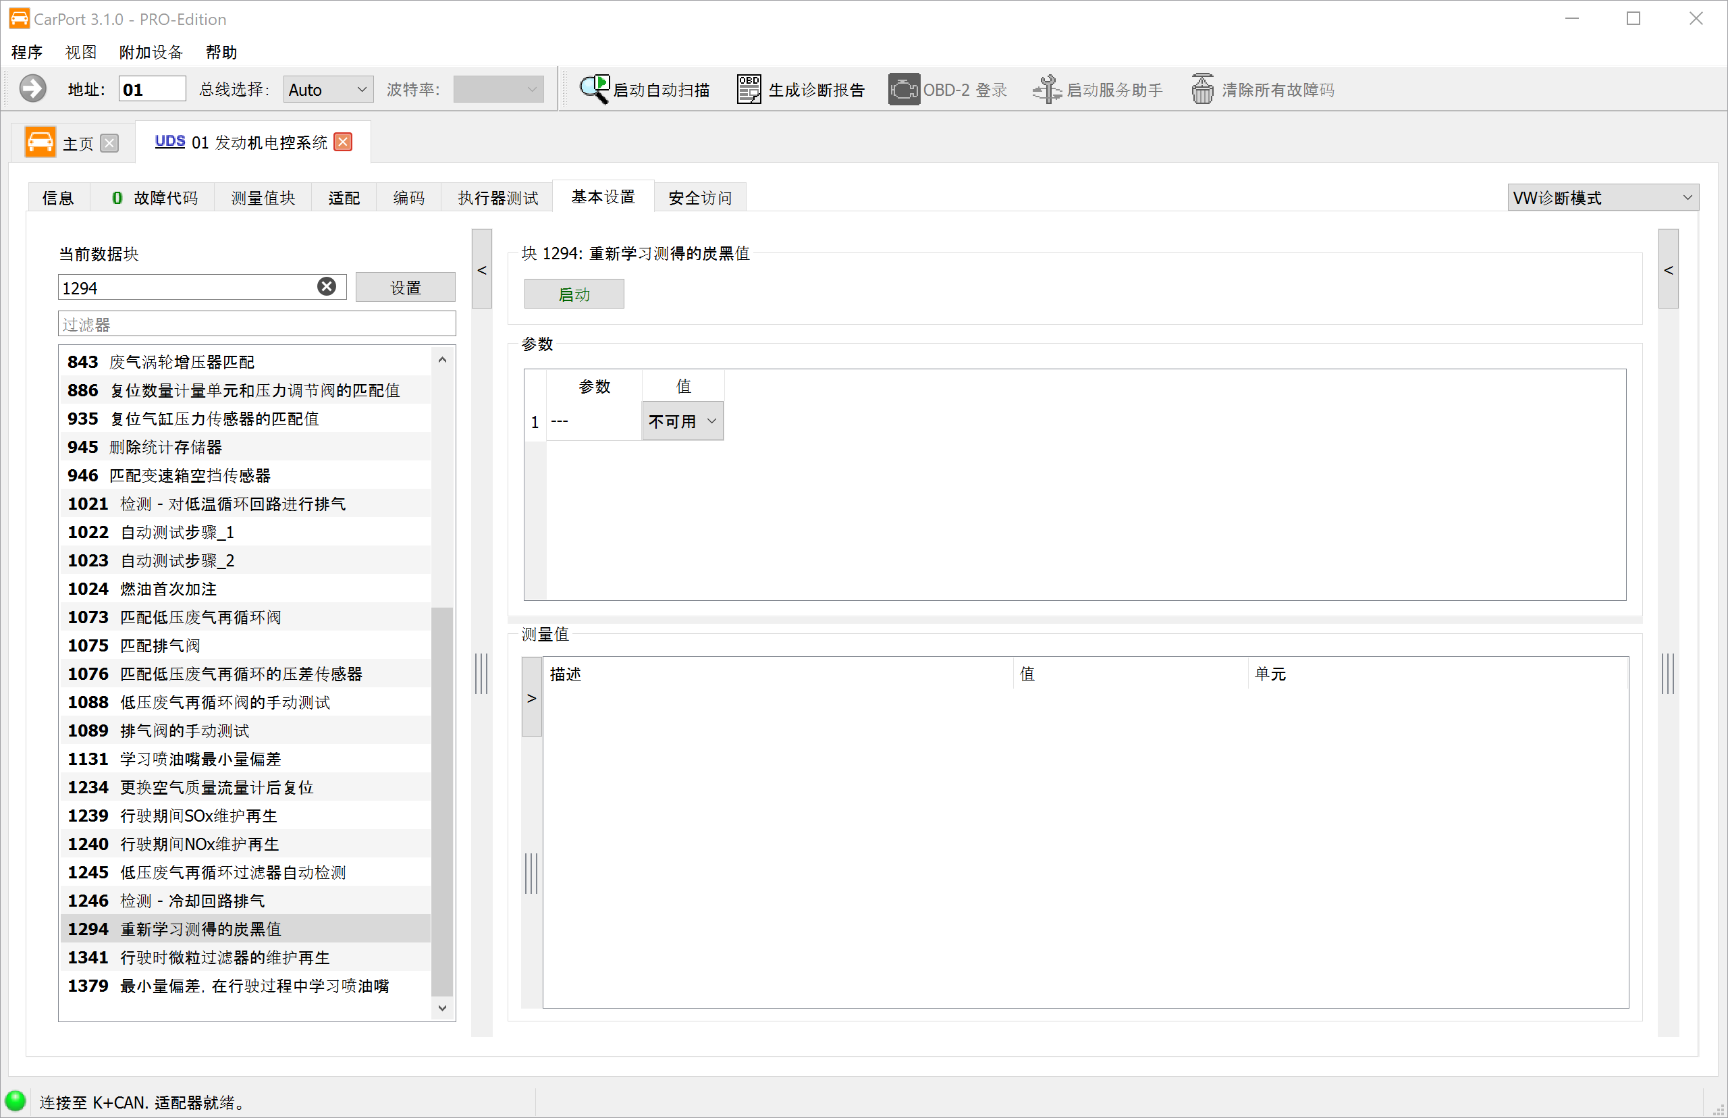Screen dimensions: 1728x1118
Task: Click the green arrow go button
Action: [x=32, y=89]
